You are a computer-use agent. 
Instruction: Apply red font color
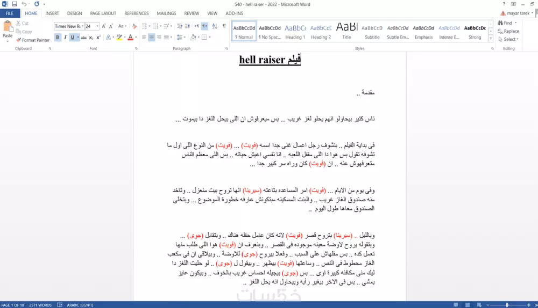[130, 38]
